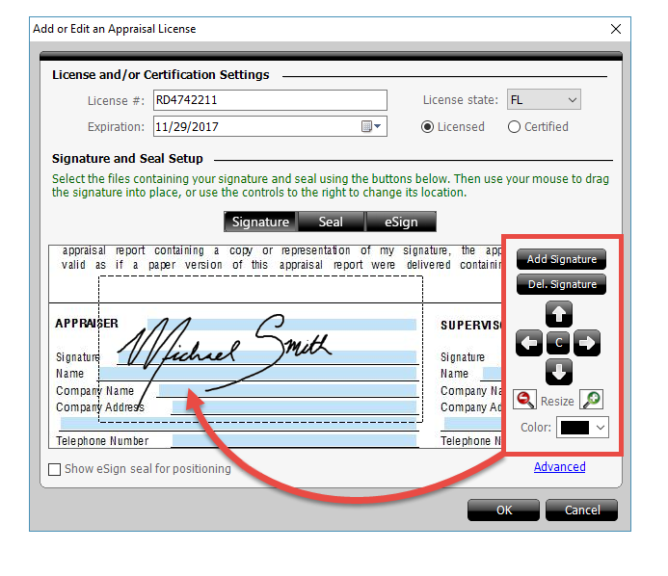The width and height of the screenshot is (668, 576).
Task: Shrink signature using red minus magnifier
Action: point(524,400)
